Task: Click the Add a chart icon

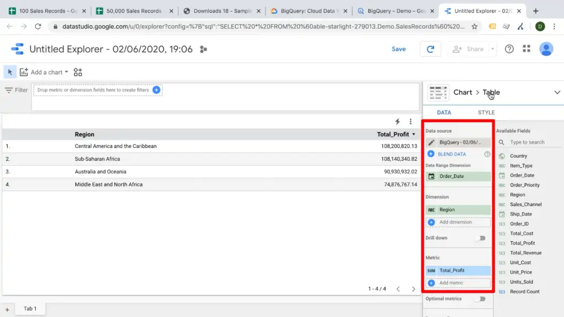Action: coord(23,72)
